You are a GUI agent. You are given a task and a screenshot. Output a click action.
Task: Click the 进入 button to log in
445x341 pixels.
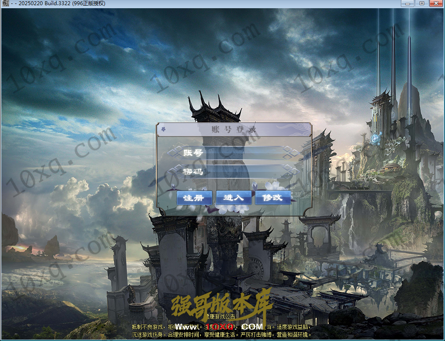234,198
